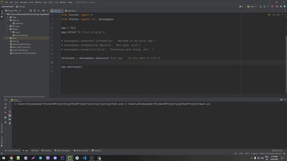Open the Python Packages tool window
Viewport: 287px width, 161px height.
(x=62, y=151)
